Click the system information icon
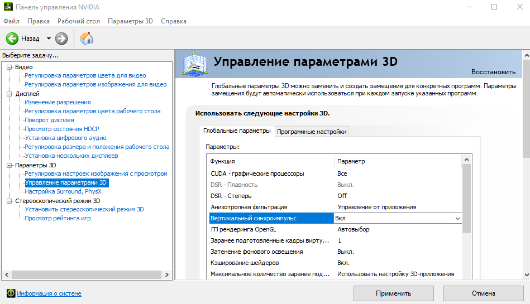Viewport: 530px width, 304px height. click(11, 293)
